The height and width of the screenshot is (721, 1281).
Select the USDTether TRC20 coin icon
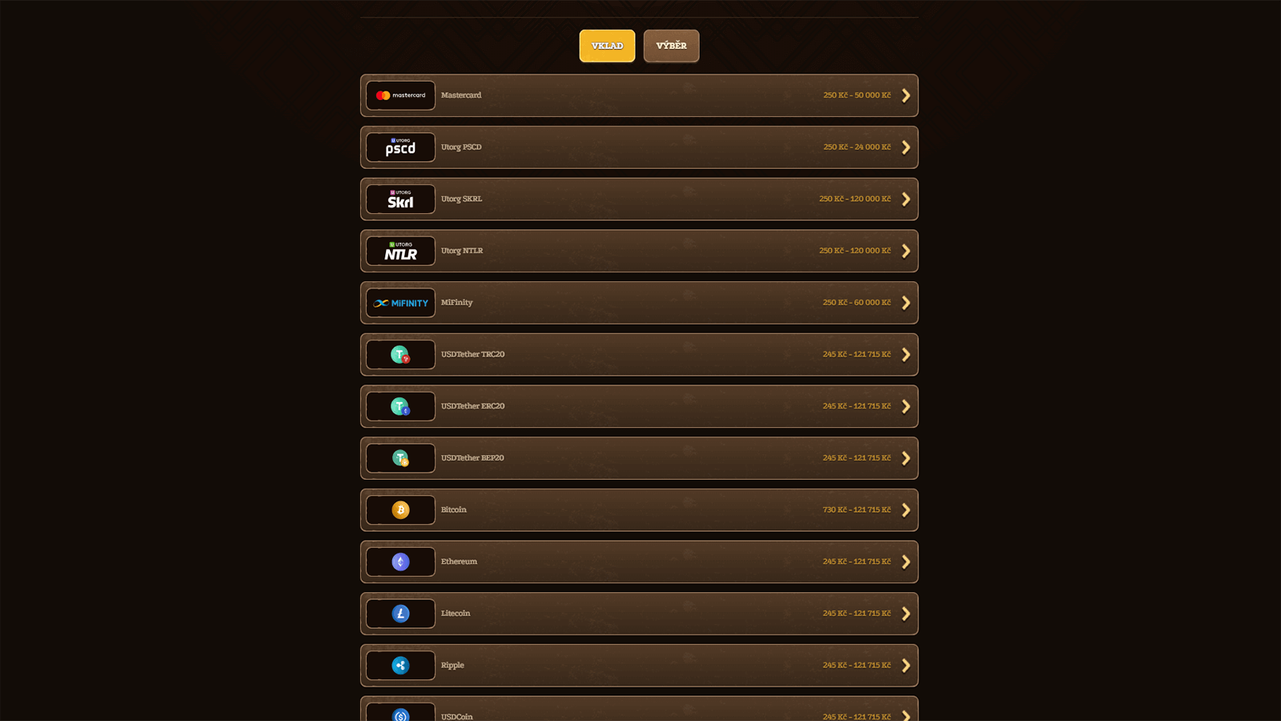coord(400,354)
